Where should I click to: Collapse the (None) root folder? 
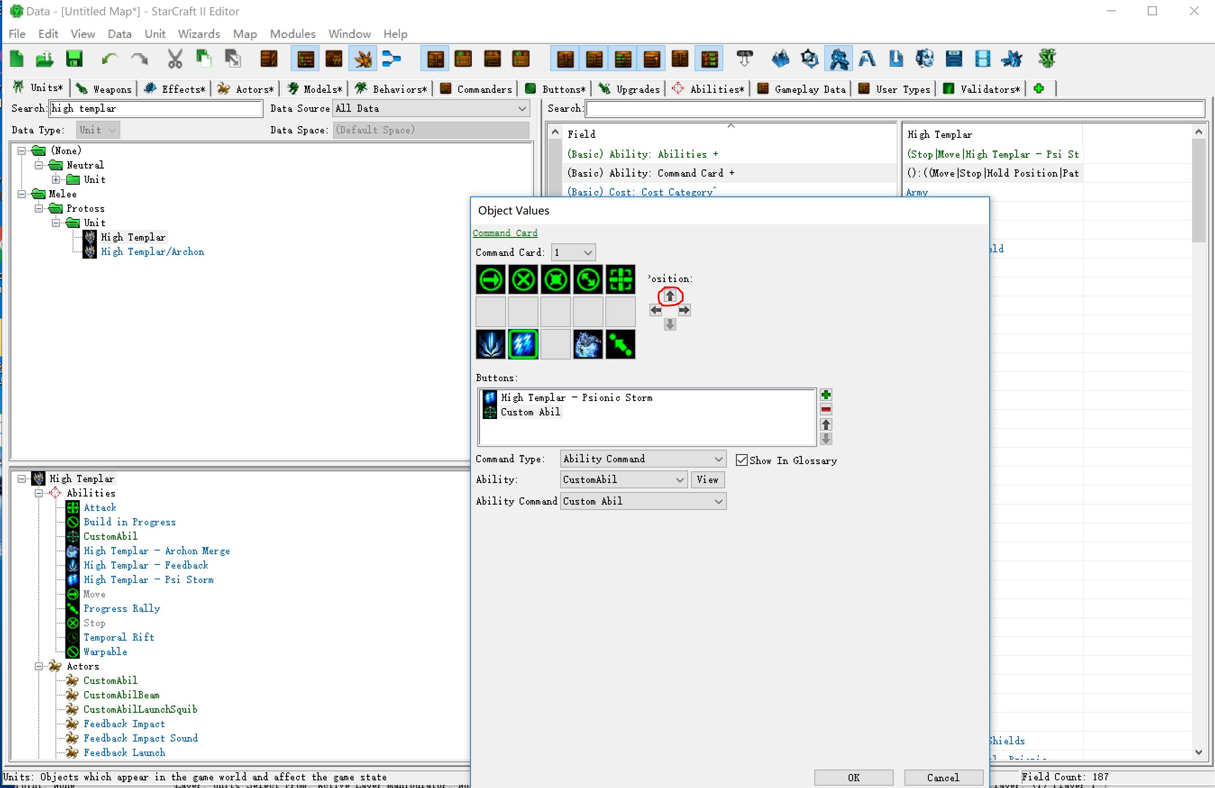22,150
